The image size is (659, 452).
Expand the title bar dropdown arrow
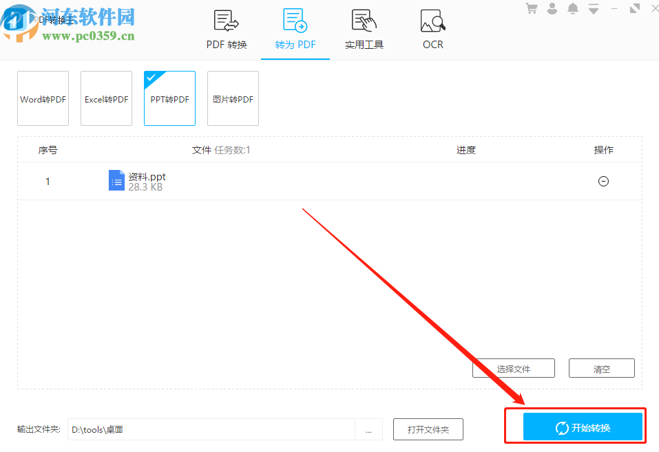[593, 8]
